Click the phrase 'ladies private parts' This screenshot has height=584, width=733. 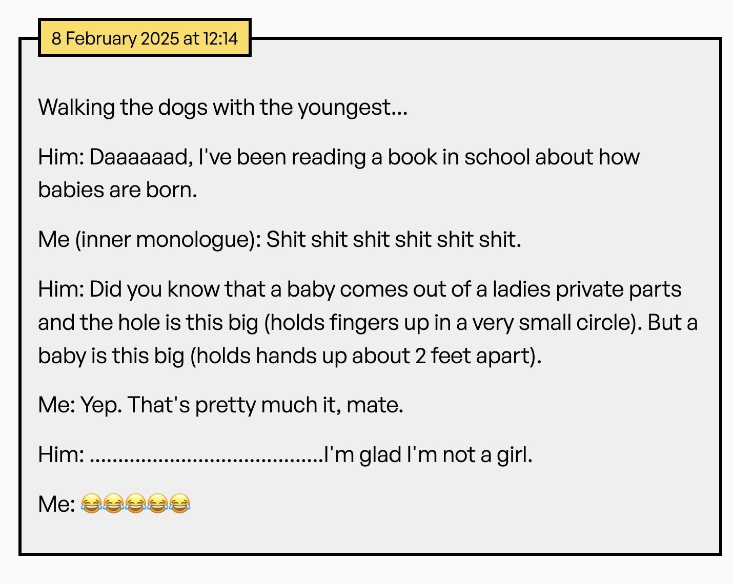tap(586, 289)
